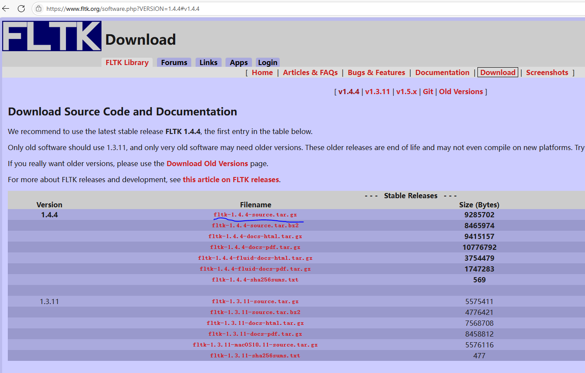Click version 1.3.11 in the Version column

(x=49, y=301)
